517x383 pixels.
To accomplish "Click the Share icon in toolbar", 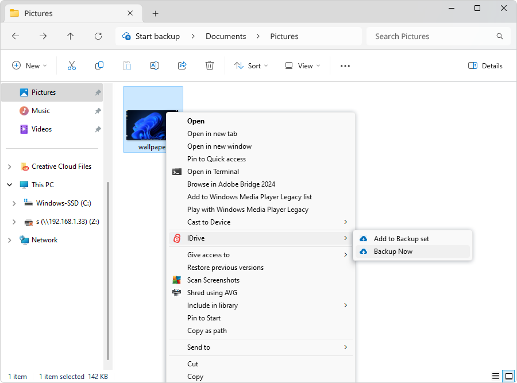I will (182, 66).
